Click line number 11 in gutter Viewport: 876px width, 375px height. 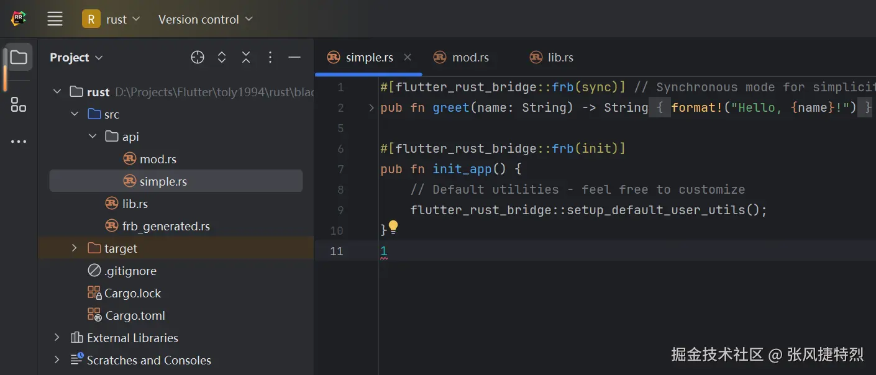coord(336,251)
